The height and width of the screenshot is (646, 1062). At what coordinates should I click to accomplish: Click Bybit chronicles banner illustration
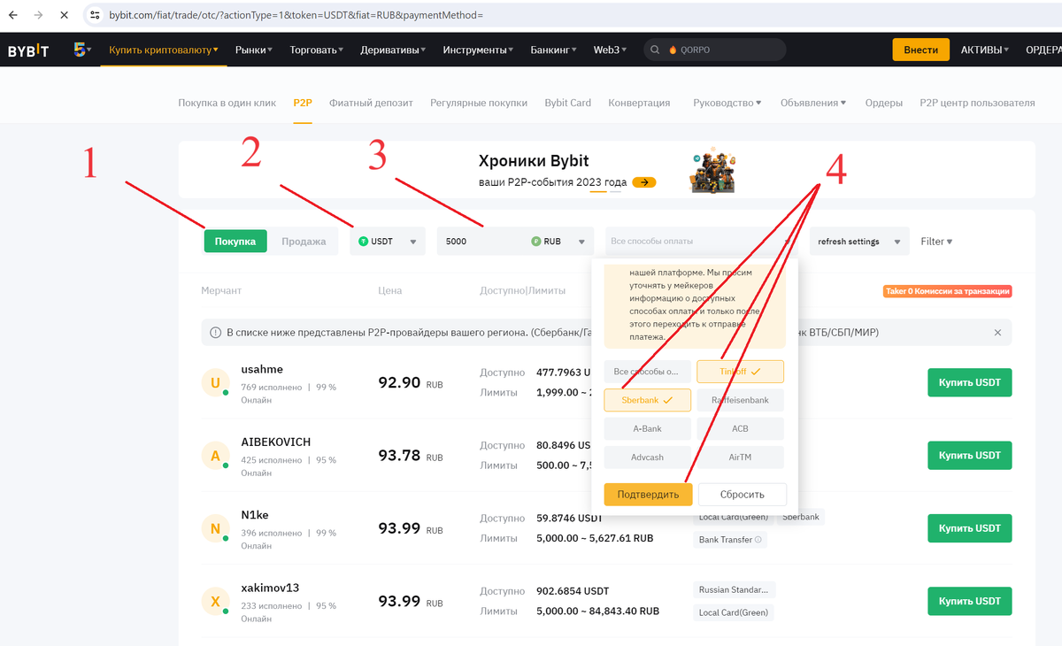(x=713, y=172)
